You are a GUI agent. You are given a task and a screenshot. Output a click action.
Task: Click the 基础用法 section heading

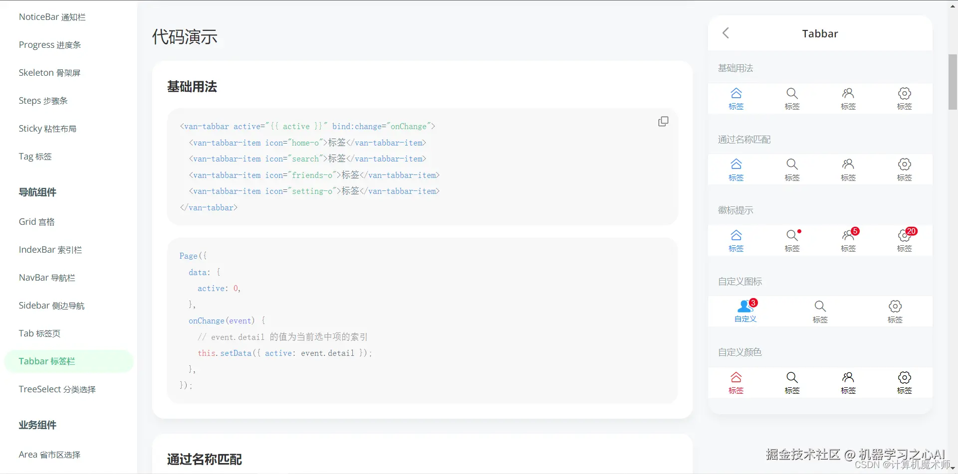pyautogui.click(x=192, y=87)
